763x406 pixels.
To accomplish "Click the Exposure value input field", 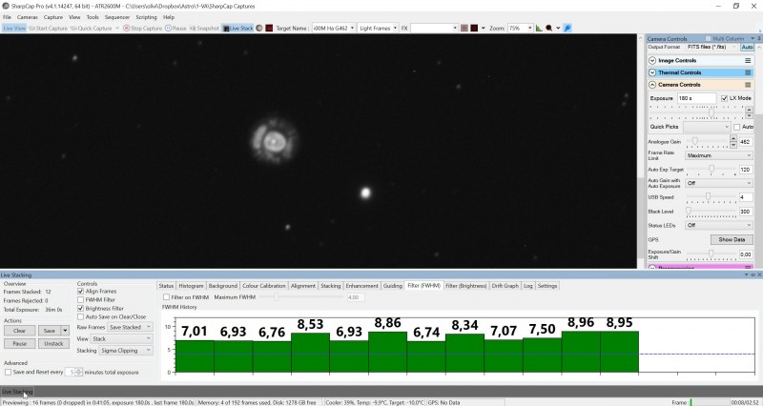I will tap(697, 98).
